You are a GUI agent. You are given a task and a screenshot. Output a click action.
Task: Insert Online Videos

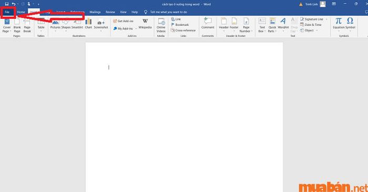pyautogui.click(x=161, y=25)
